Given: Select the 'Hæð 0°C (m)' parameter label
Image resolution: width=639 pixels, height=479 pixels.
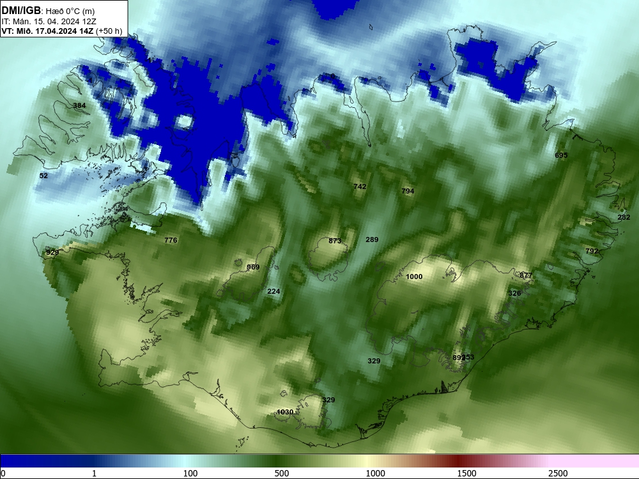Looking at the screenshot, I should point(70,11).
